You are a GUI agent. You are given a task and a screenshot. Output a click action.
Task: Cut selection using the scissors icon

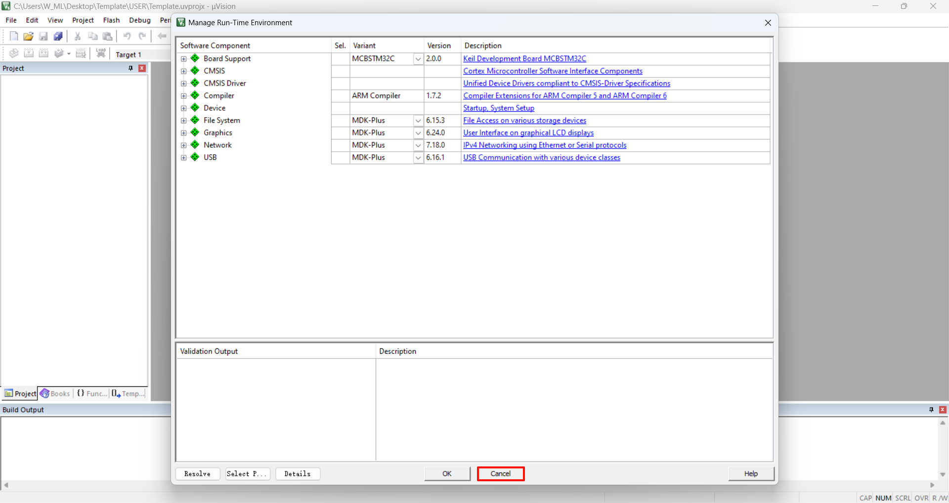78,36
